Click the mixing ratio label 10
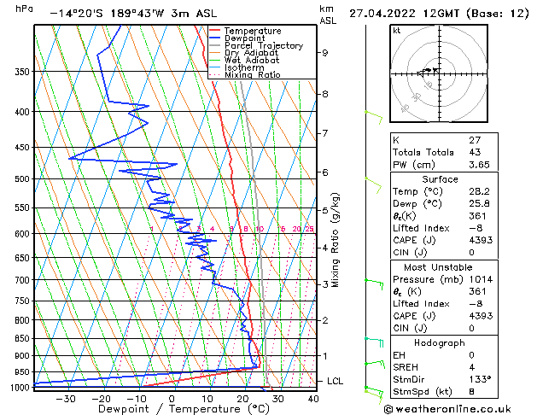Image resolution: width=537 pixels, height=415 pixels. point(260,229)
